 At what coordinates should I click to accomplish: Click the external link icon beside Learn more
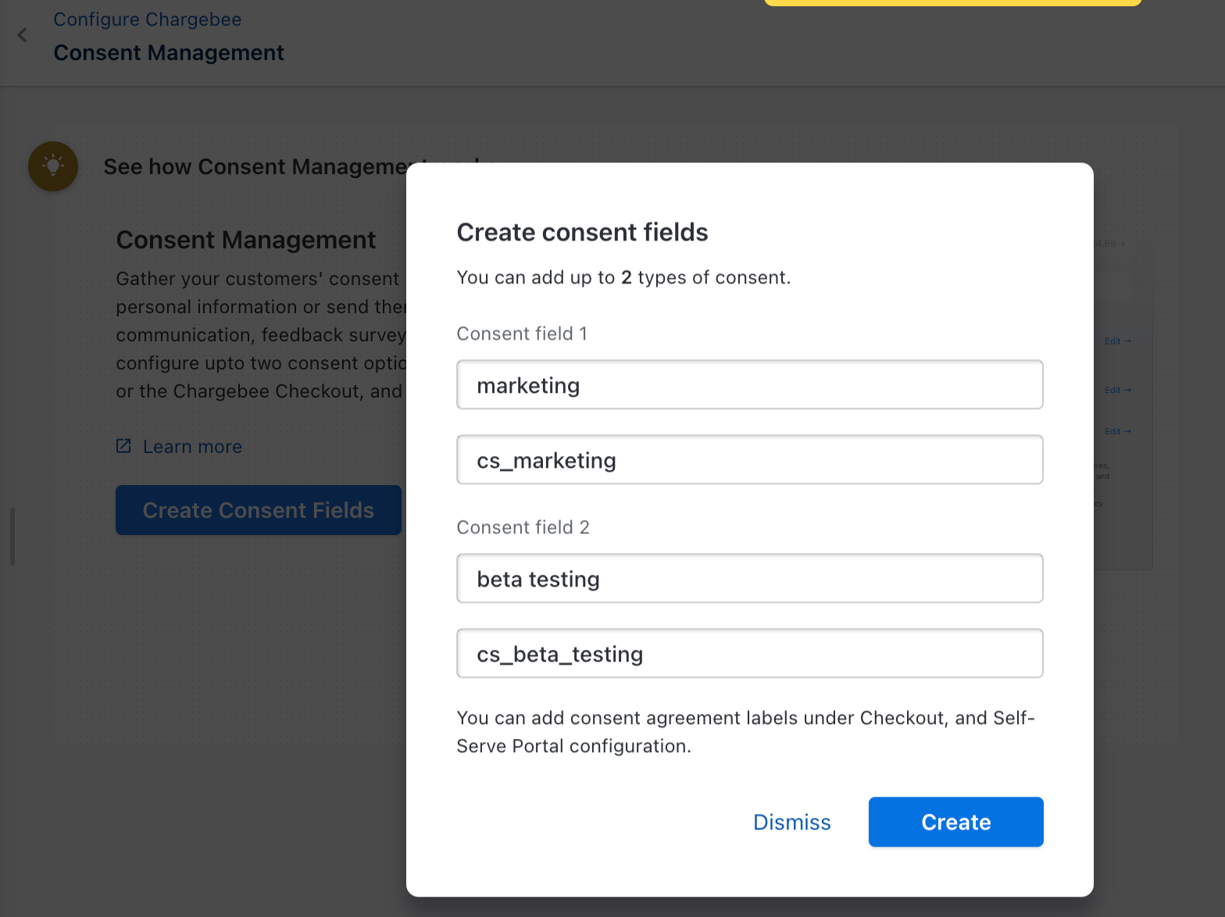tap(123, 446)
